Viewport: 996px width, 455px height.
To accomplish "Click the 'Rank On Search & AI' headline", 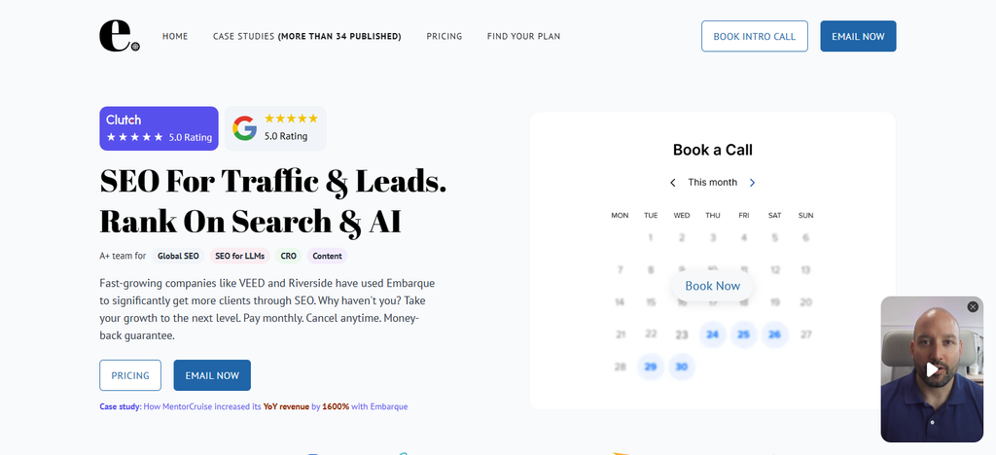I will (252, 221).
